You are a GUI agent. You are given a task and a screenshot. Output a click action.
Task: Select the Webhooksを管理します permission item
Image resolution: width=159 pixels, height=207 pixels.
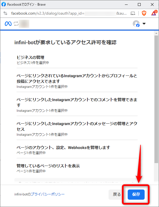point(77,150)
